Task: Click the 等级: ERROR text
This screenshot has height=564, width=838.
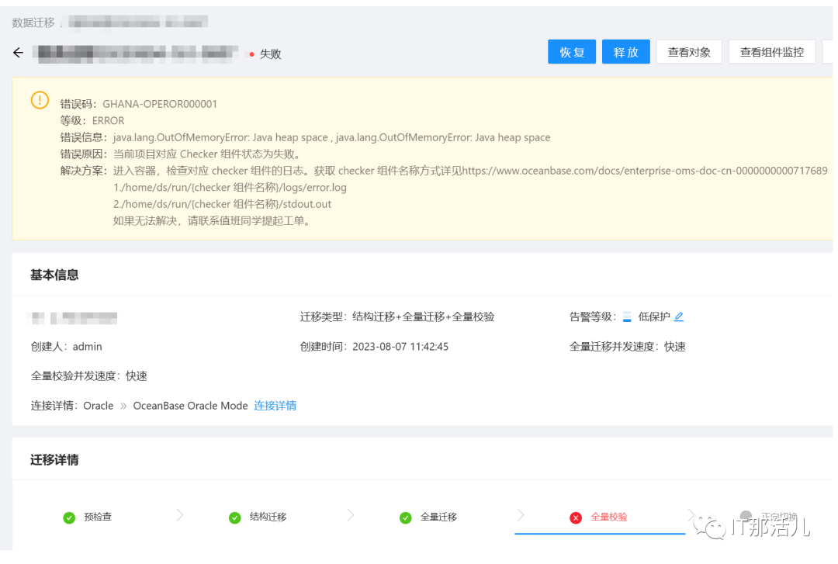Action: click(x=92, y=121)
